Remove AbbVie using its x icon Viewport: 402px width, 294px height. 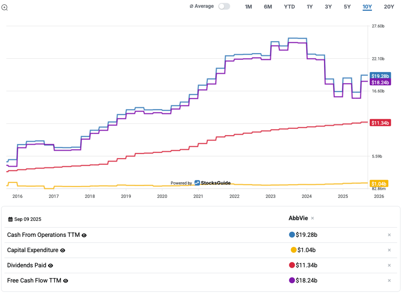click(312, 218)
